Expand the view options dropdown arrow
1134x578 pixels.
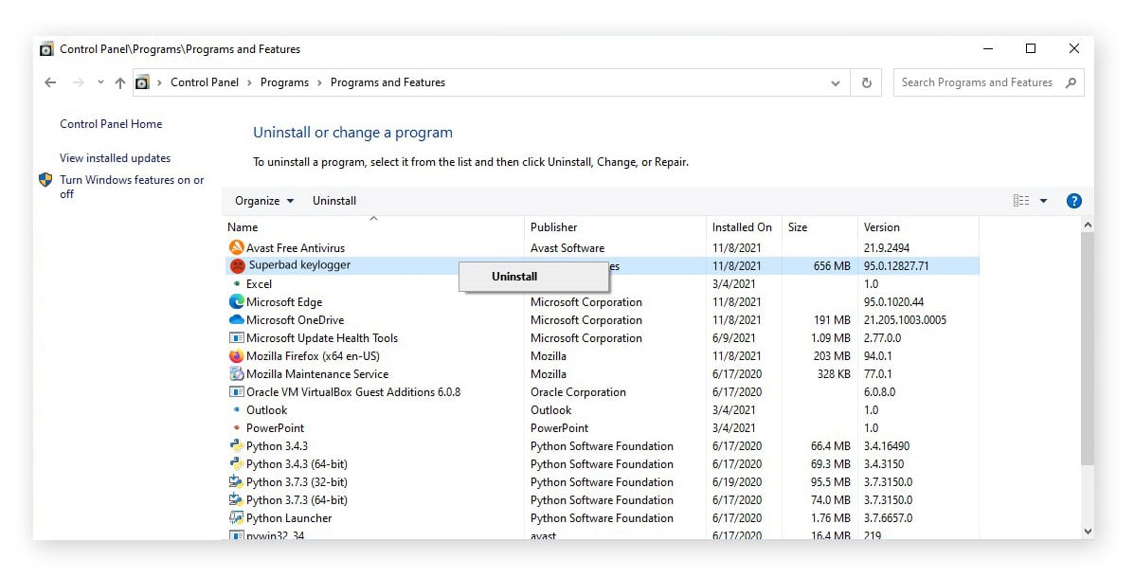tap(1044, 201)
